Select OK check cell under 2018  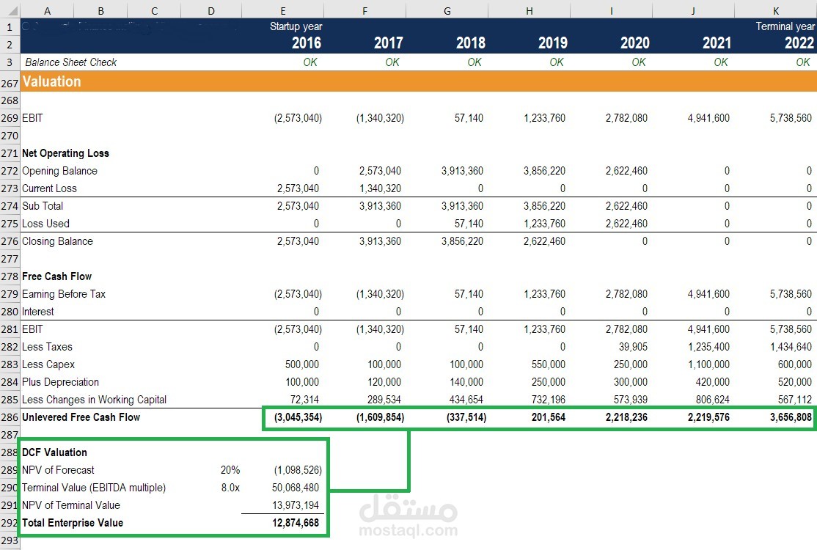click(475, 62)
